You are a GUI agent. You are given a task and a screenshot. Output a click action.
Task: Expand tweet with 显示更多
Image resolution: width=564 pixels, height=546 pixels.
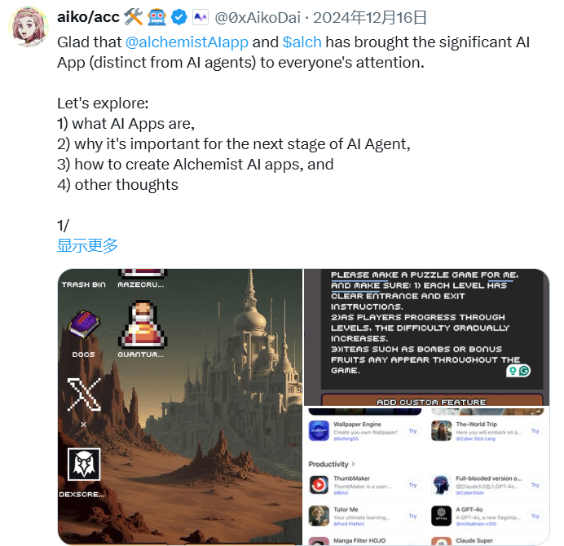tap(87, 245)
